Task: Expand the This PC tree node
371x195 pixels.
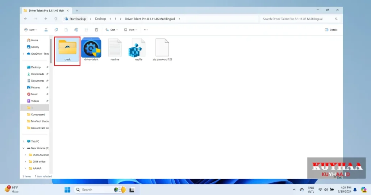Action: [x=24, y=141]
